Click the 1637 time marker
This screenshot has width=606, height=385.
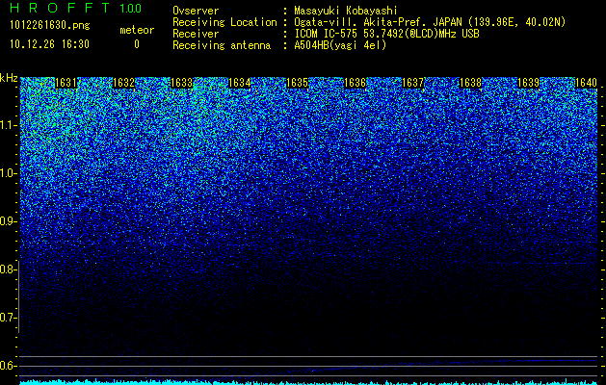(x=412, y=83)
